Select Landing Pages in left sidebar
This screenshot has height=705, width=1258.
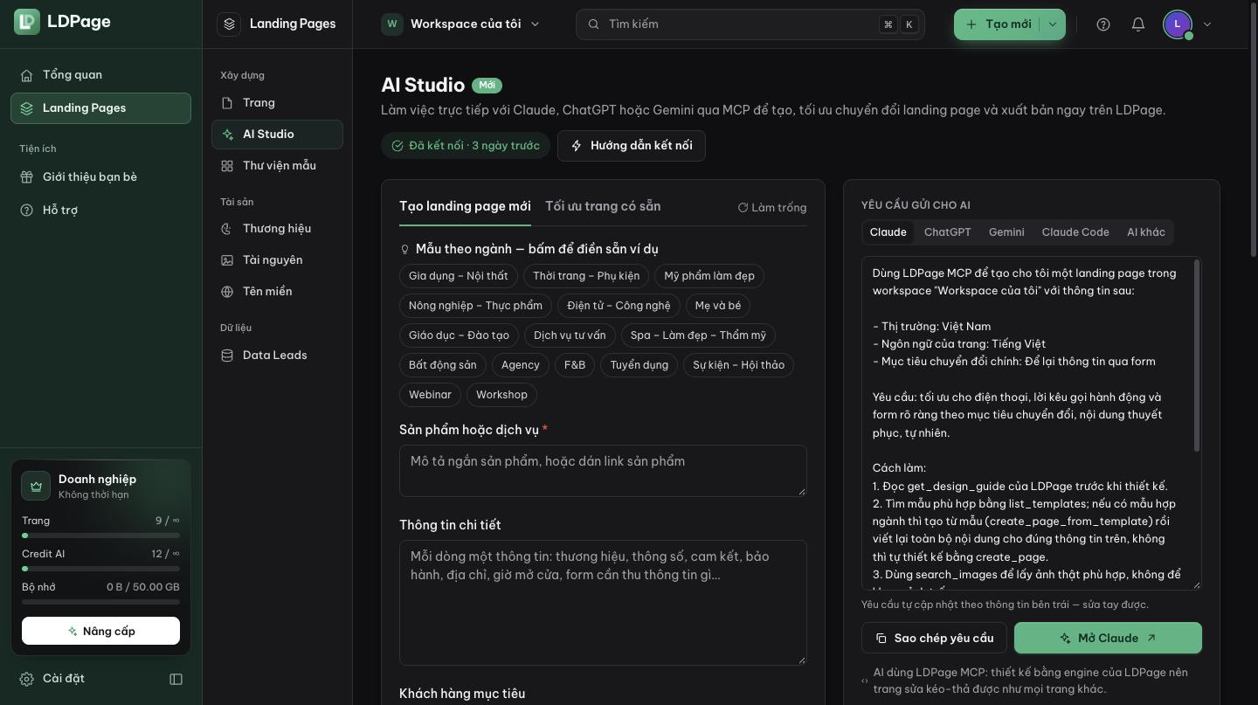coord(100,108)
